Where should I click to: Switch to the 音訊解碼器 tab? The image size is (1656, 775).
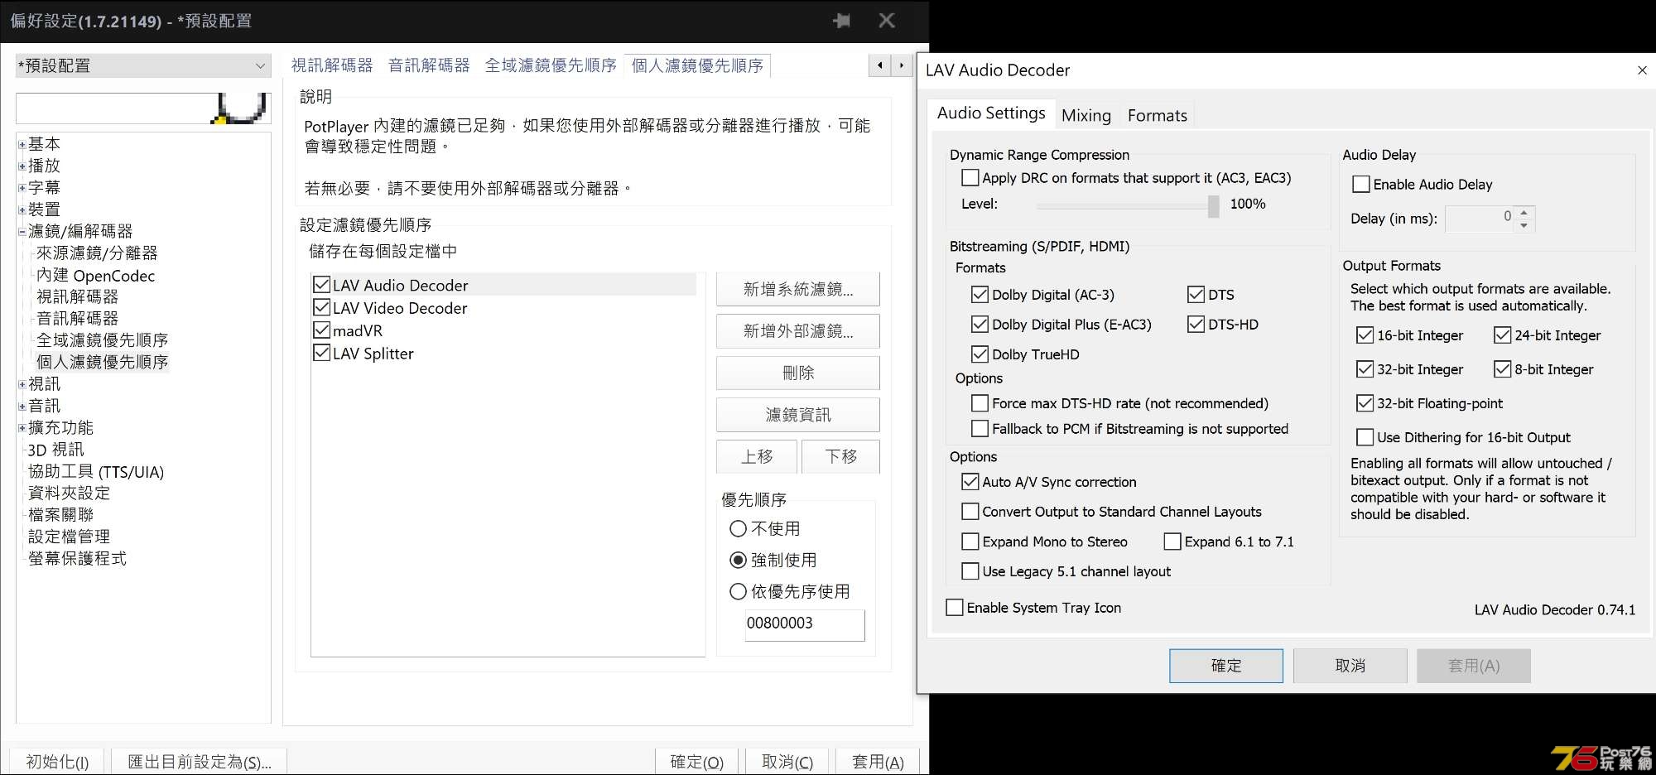click(x=429, y=65)
